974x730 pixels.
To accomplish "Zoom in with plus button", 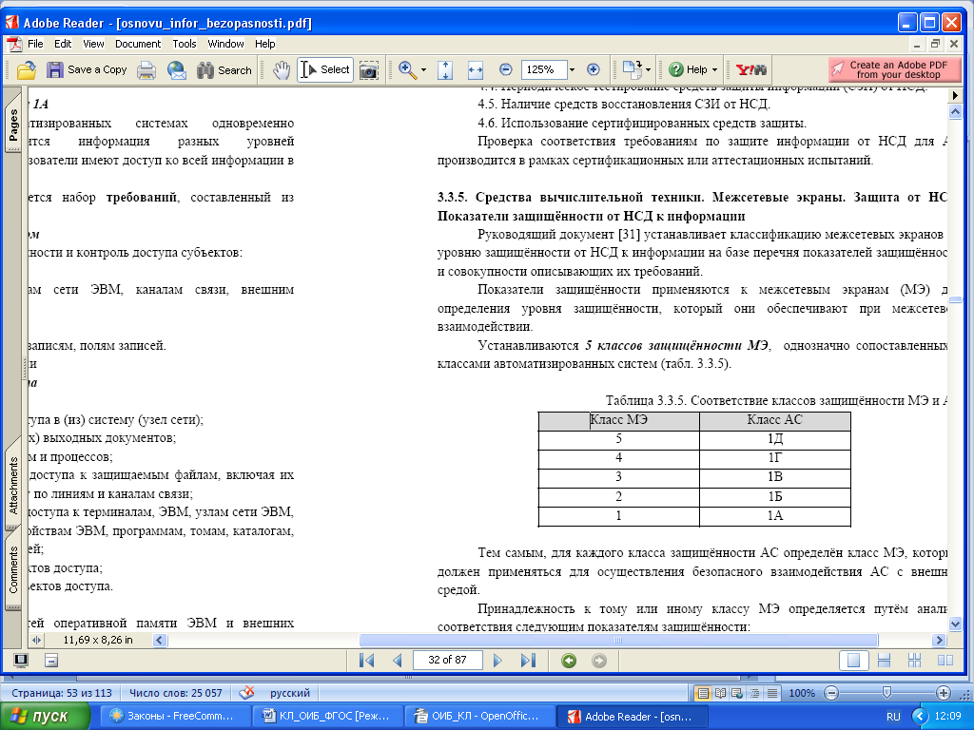I will pos(594,69).
